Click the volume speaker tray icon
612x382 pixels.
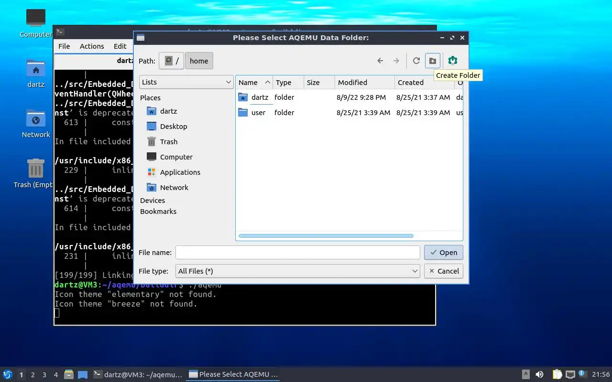[x=539, y=374]
